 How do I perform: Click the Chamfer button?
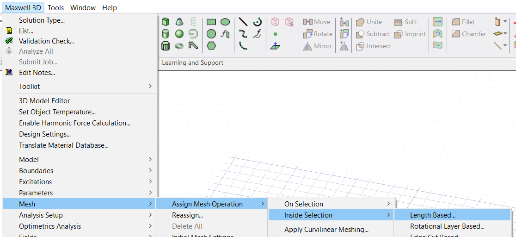click(x=469, y=34)
